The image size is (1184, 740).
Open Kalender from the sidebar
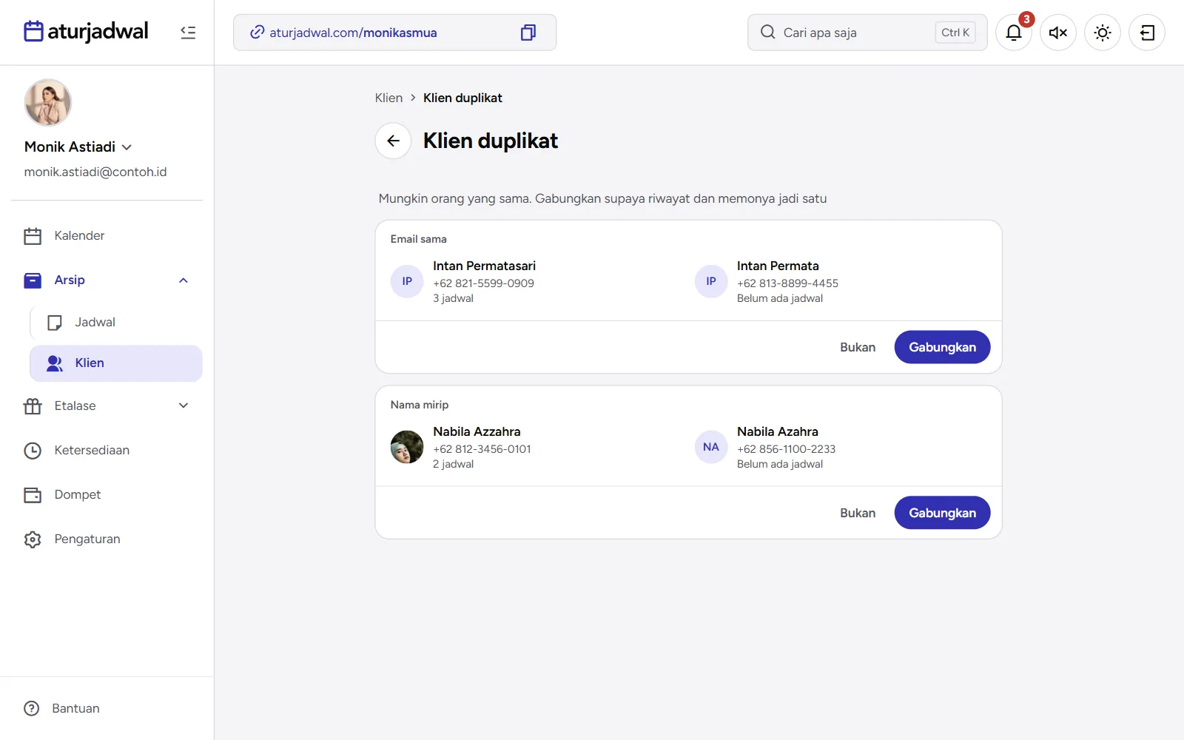coord(107,235)
